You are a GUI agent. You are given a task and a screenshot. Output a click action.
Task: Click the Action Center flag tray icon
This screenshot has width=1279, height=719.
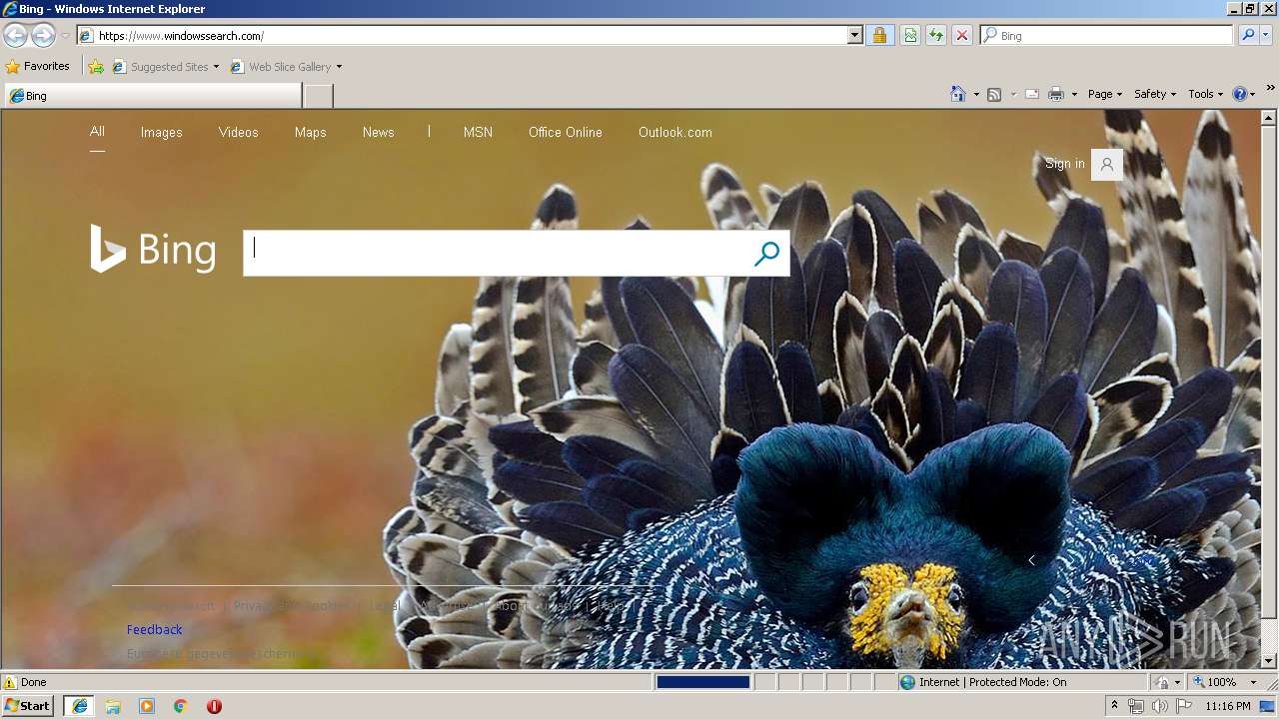click(1184, 706)
